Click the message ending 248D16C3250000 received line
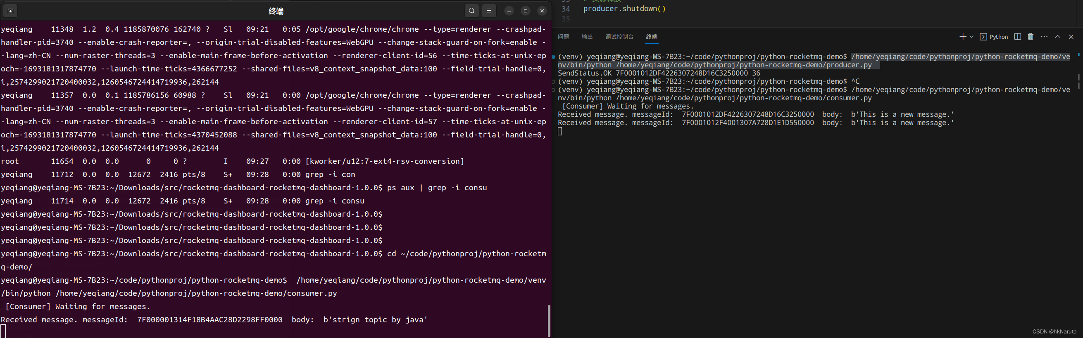The image size is (1083, 338). coord(755,115)
